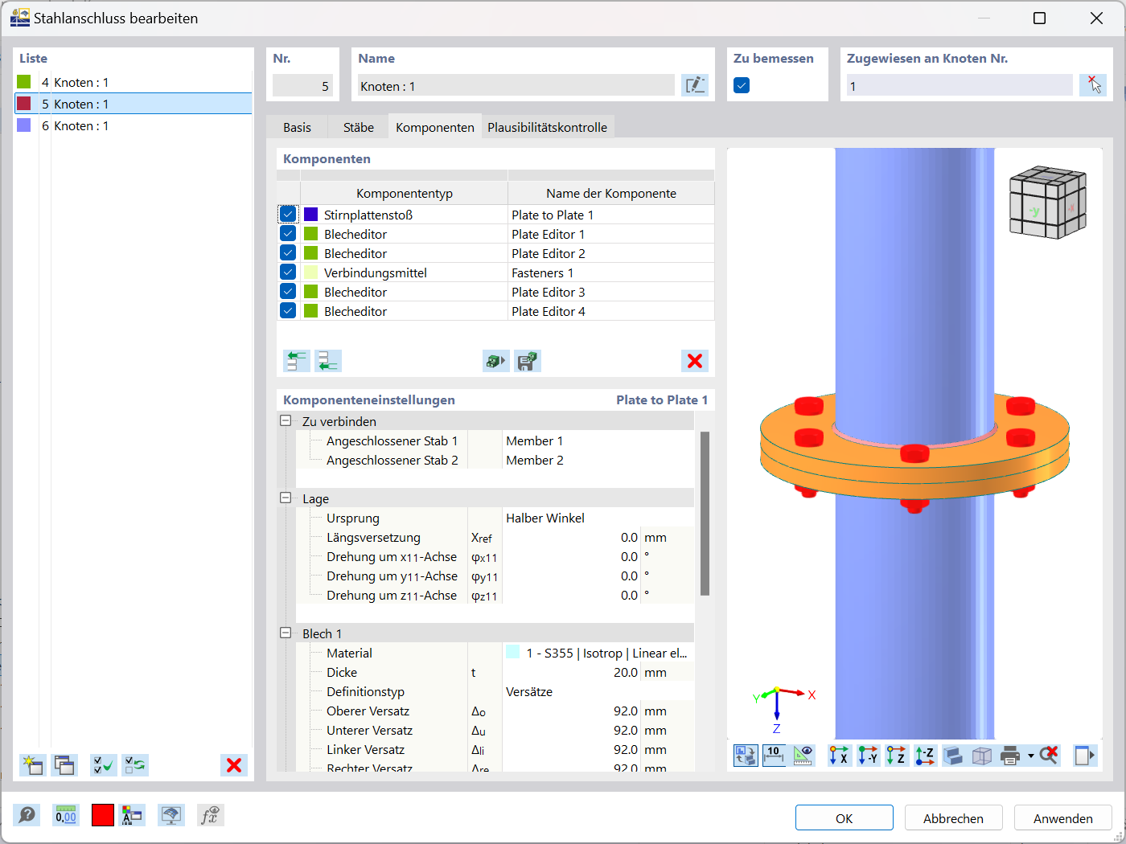Switch to the Stäbe tab

(x=359, y=127)
